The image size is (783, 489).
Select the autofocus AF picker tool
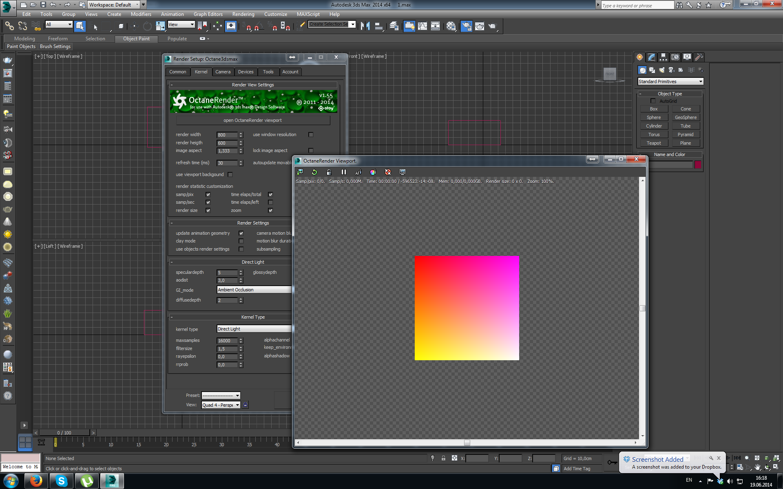point(358,172)
